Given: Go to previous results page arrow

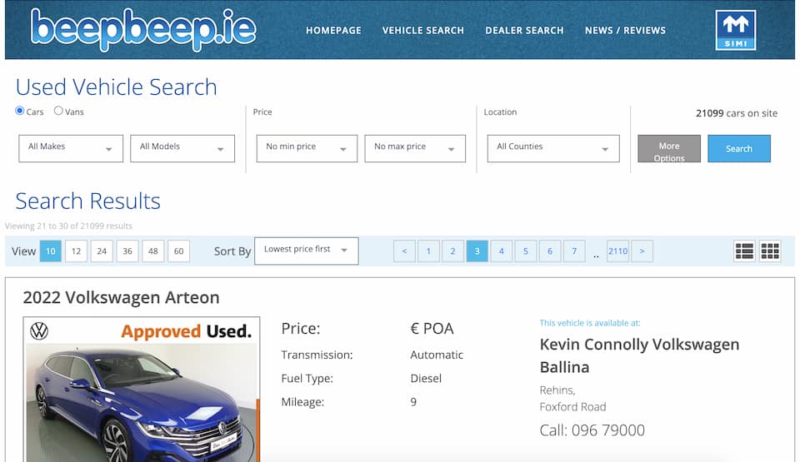Looking at the screenshot, I should pyautogui.click(x=404, y=251).
